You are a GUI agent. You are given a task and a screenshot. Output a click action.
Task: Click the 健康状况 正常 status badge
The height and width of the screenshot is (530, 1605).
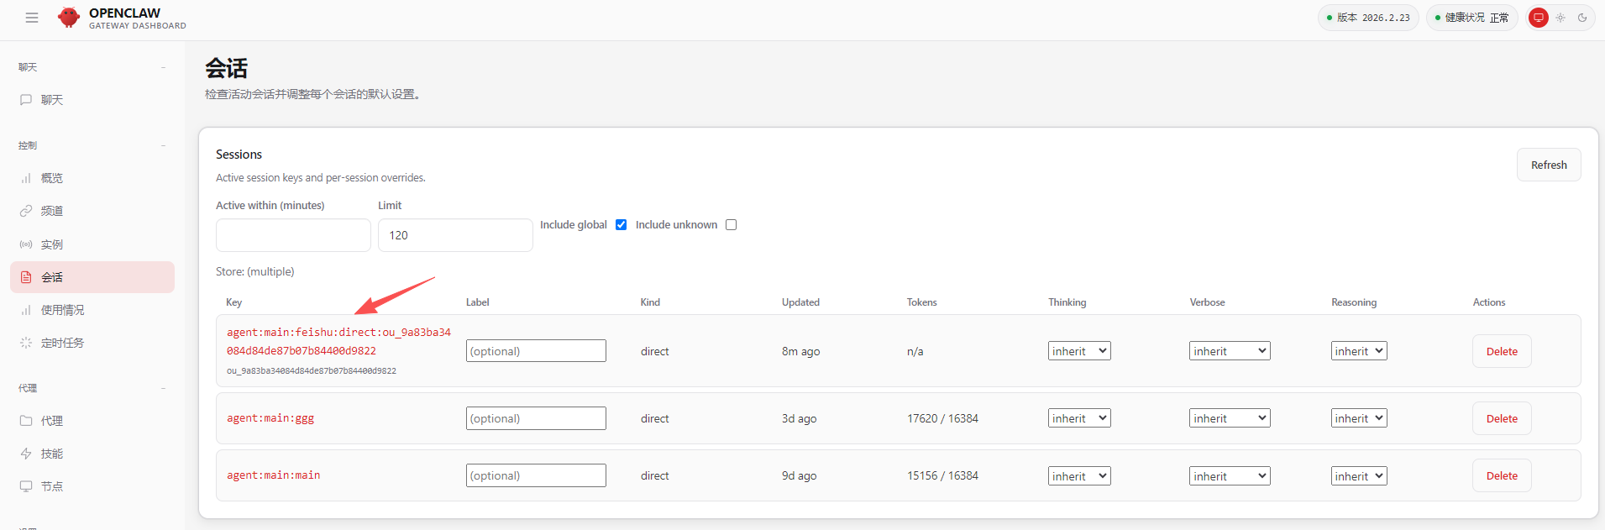click(1471, 18)
